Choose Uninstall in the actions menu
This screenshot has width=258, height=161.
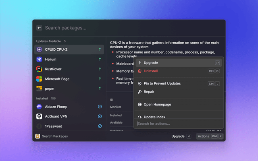click(x=179, y=71)
